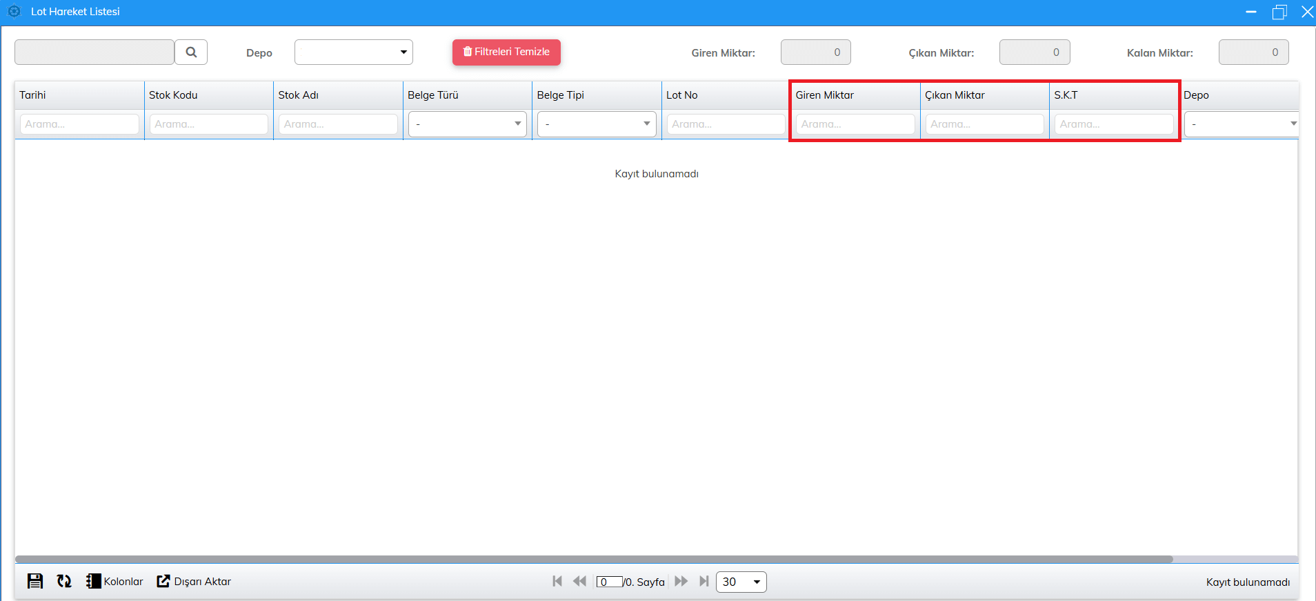Click the Çıkan Miktar column search field

pos(985,124)
